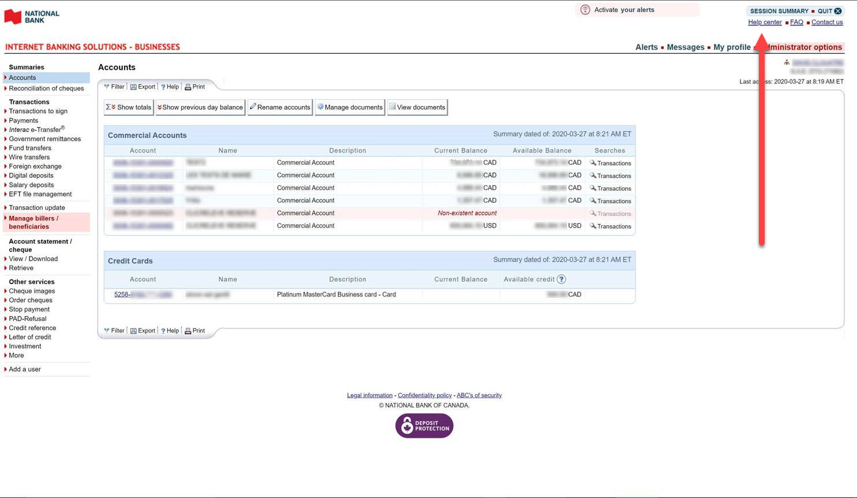The height and width of the screenshot is (498, 857).
Task: Click the top Help question mark
Action: pos(163,87)
